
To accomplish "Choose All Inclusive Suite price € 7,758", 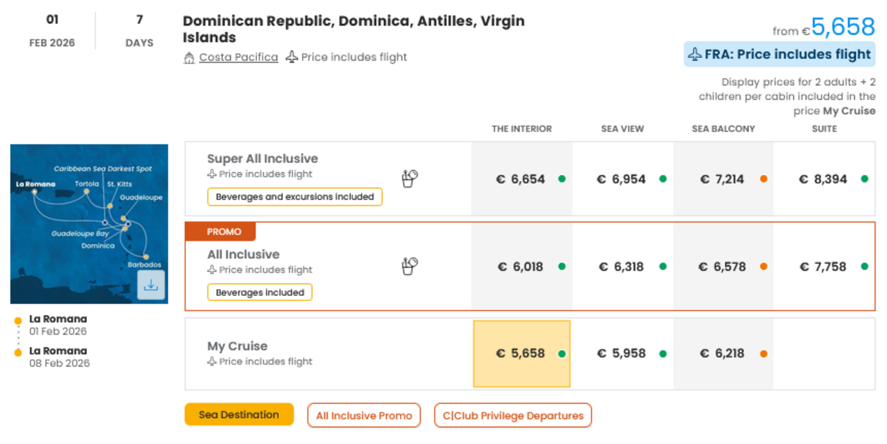I will (823, 267).
